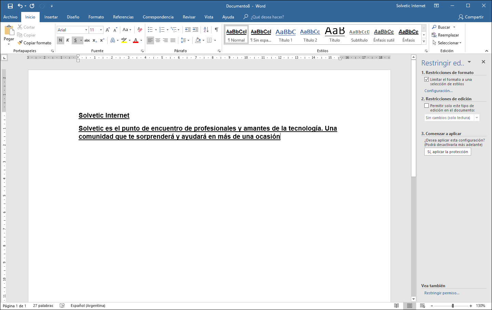The image size is (492, 310).
Task: Align text right
Action: (165, 40)
